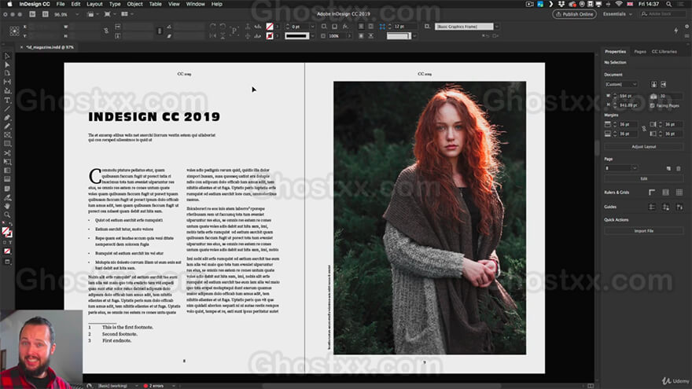The width and height of the screenshot is (692, 389).
Task: Open macOS Spotlight search
Action: 669,4
